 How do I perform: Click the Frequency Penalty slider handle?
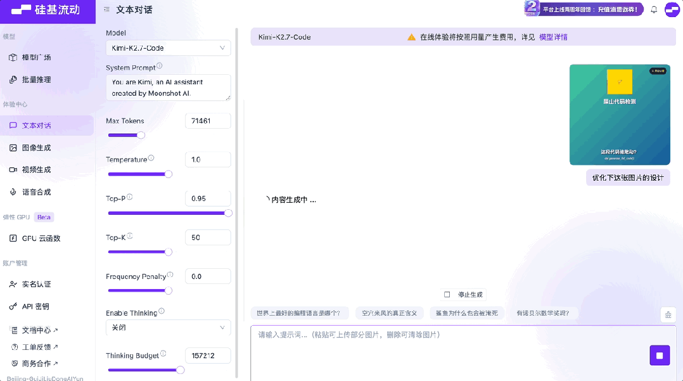click(x=168, y=291)
